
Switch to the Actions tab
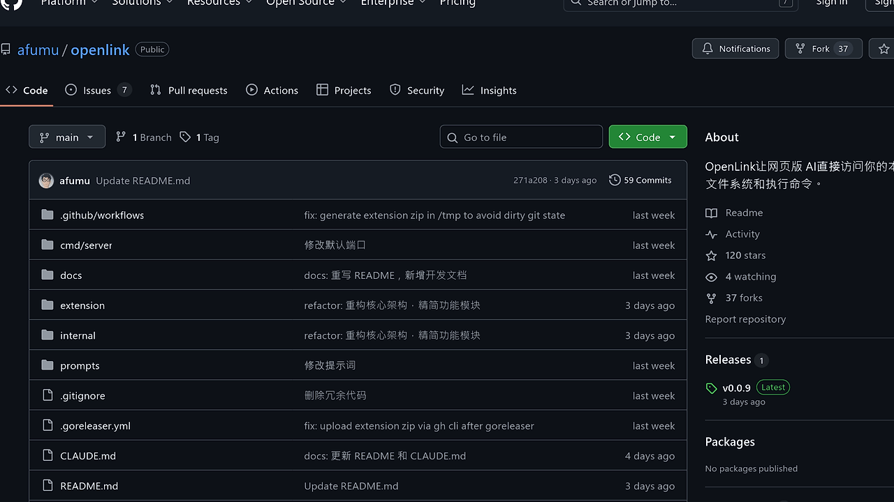[x=272, y=90]
